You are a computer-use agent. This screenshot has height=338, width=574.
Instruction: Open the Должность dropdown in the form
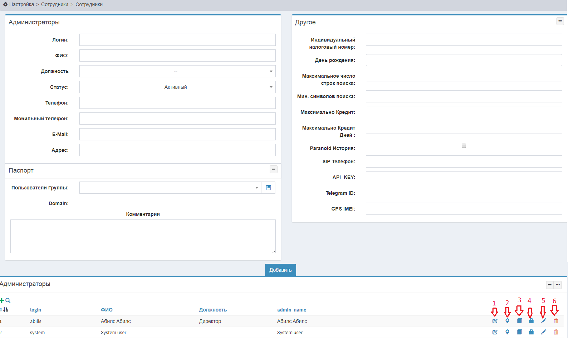pyautogui.click(x=177, y=72)
